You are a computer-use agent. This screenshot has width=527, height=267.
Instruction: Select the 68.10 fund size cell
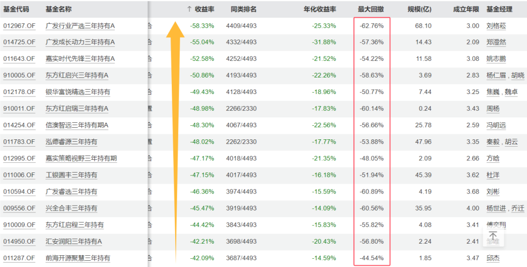click(423, 26)
